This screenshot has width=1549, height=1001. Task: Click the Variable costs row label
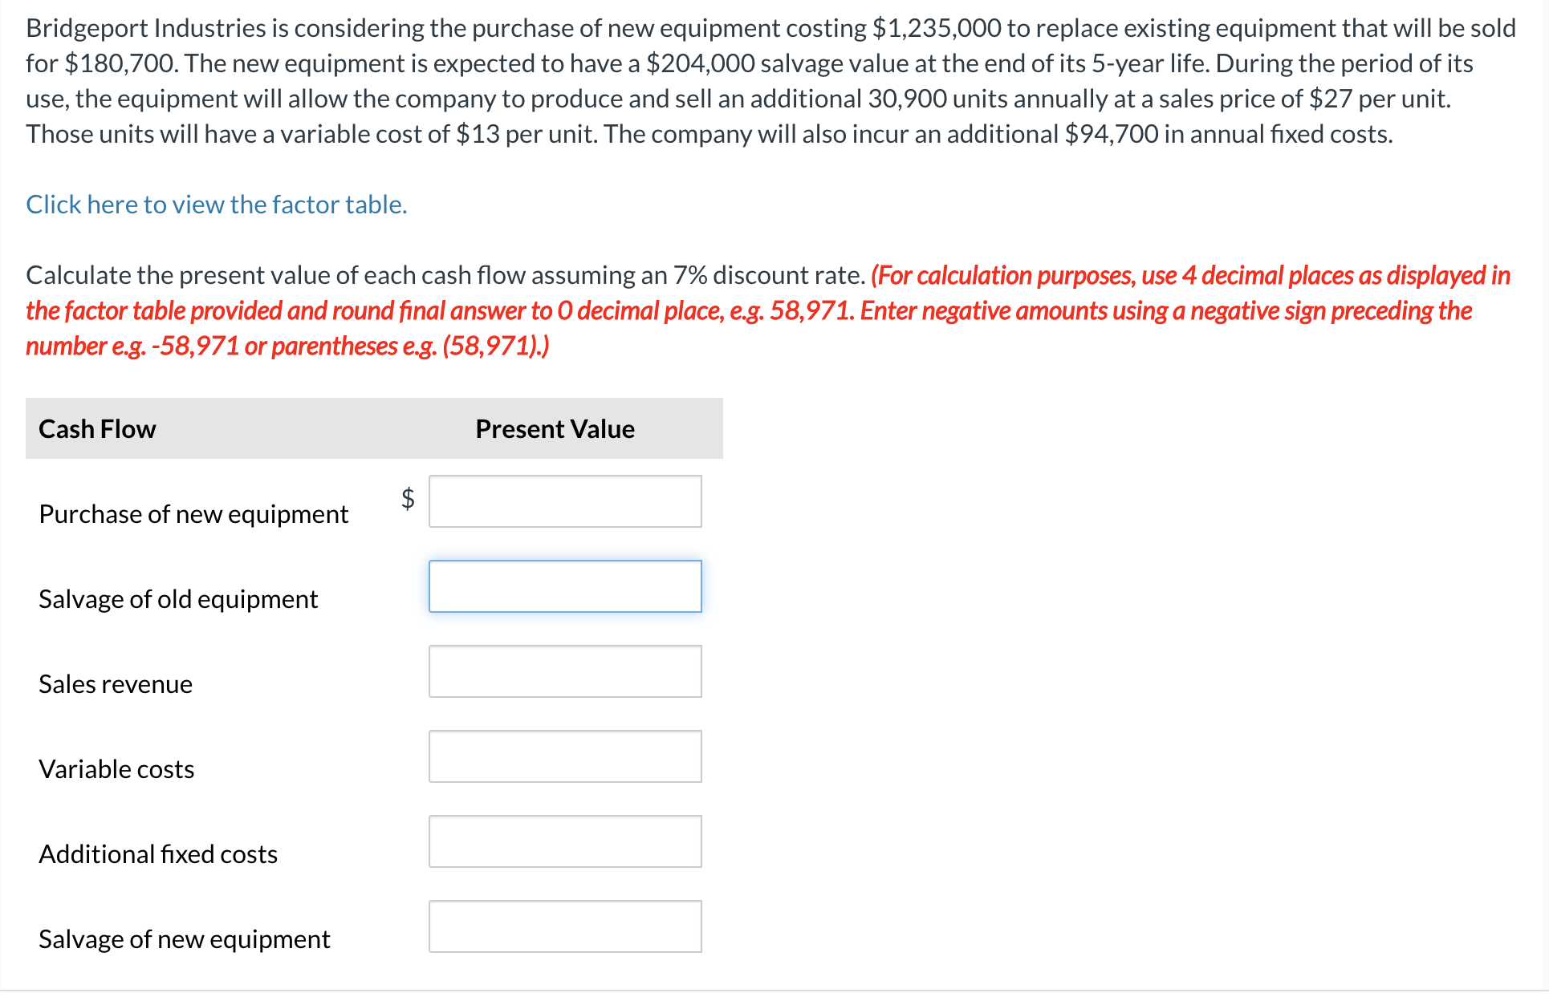pos(116,769)
